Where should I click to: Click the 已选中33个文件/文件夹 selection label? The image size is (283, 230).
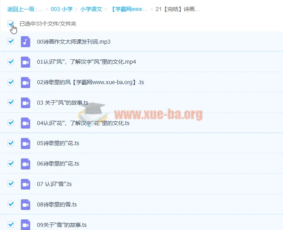coord(48,24)
